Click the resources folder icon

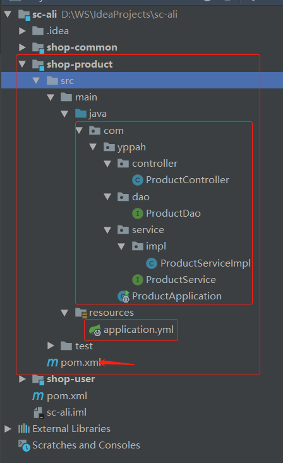81,313
